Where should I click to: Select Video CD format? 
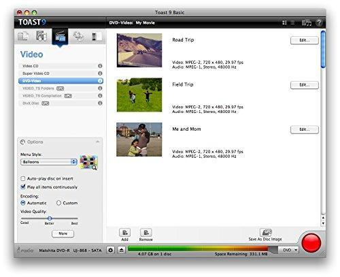tap(61, 66)
